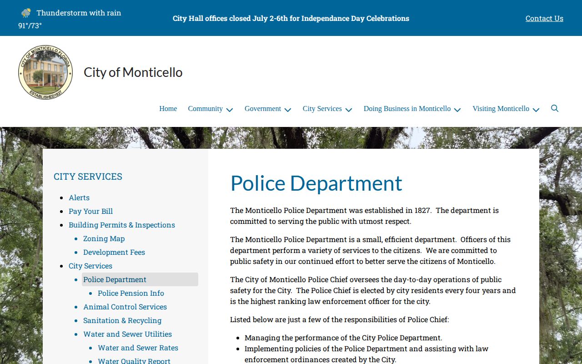Open the site search magnifier icon
Viewport: 582px width, 364px height.
[x=555, y=108]
